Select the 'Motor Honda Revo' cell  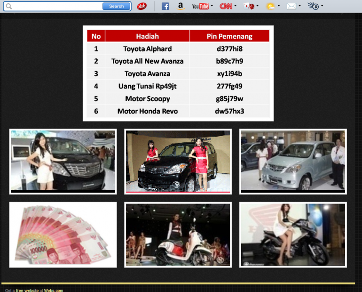pyautogui.click(x=147, y=111)
